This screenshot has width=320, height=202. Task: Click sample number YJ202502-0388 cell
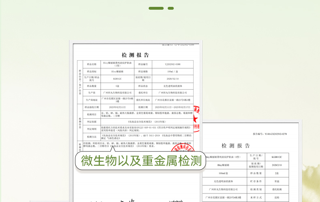click(173, 64)
